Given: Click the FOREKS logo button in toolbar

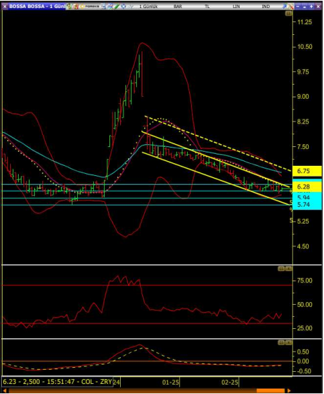Looking at the screenshot, I should tap(90, 6).
